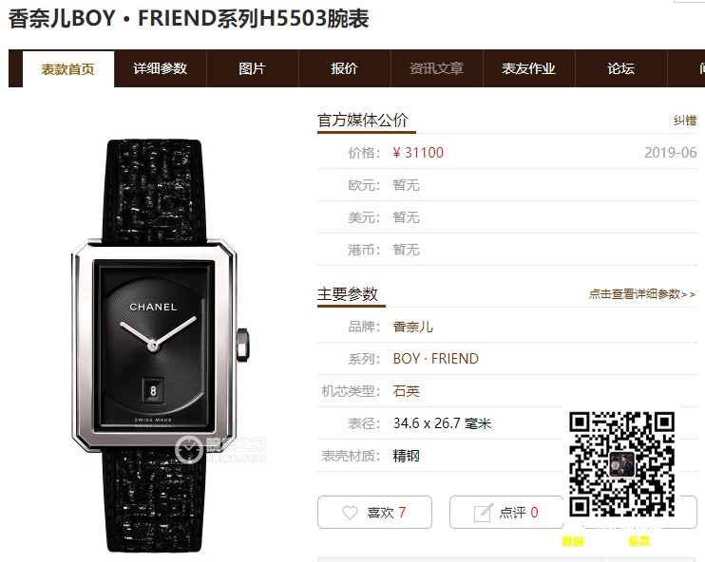Click the 点评 review button

tap(506, 512)
